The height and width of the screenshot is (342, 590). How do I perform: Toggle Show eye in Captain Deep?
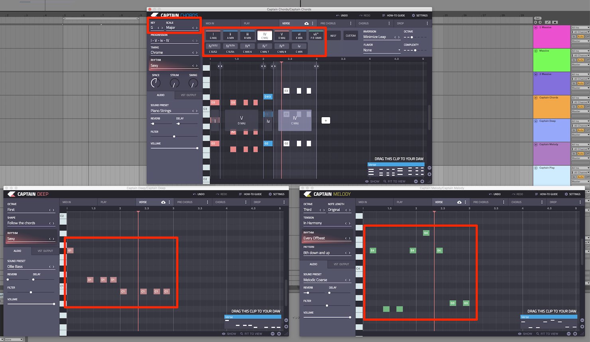[229, 334]
